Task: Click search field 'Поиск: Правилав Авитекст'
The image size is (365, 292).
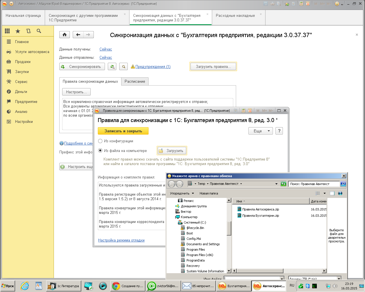Action: [314, 184]
